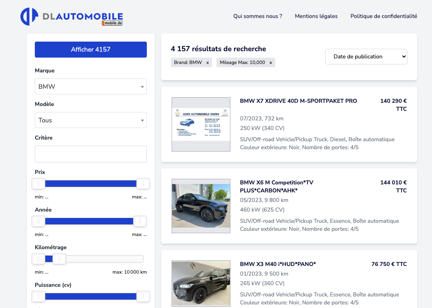Click the Prix slider maximum handle
This screenshot has height=308, width=432.
(143, 184)
